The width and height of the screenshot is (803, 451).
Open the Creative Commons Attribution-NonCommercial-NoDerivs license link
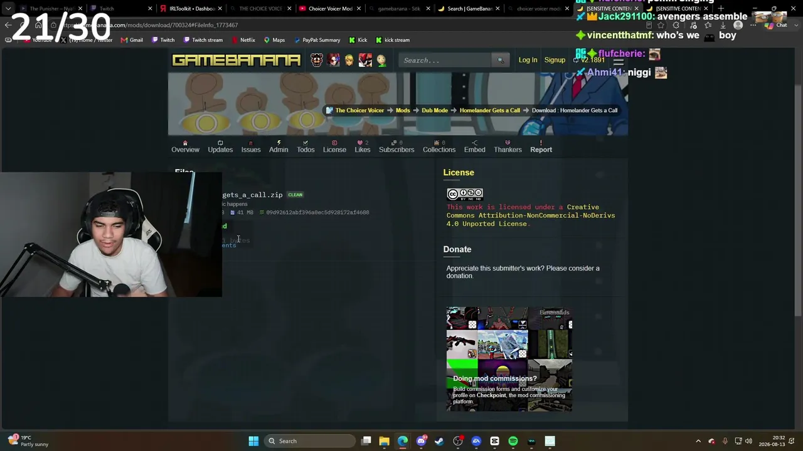531,215
